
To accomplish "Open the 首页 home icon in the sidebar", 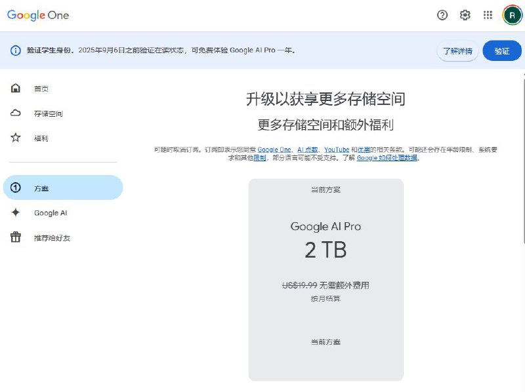I will (16, 88).
